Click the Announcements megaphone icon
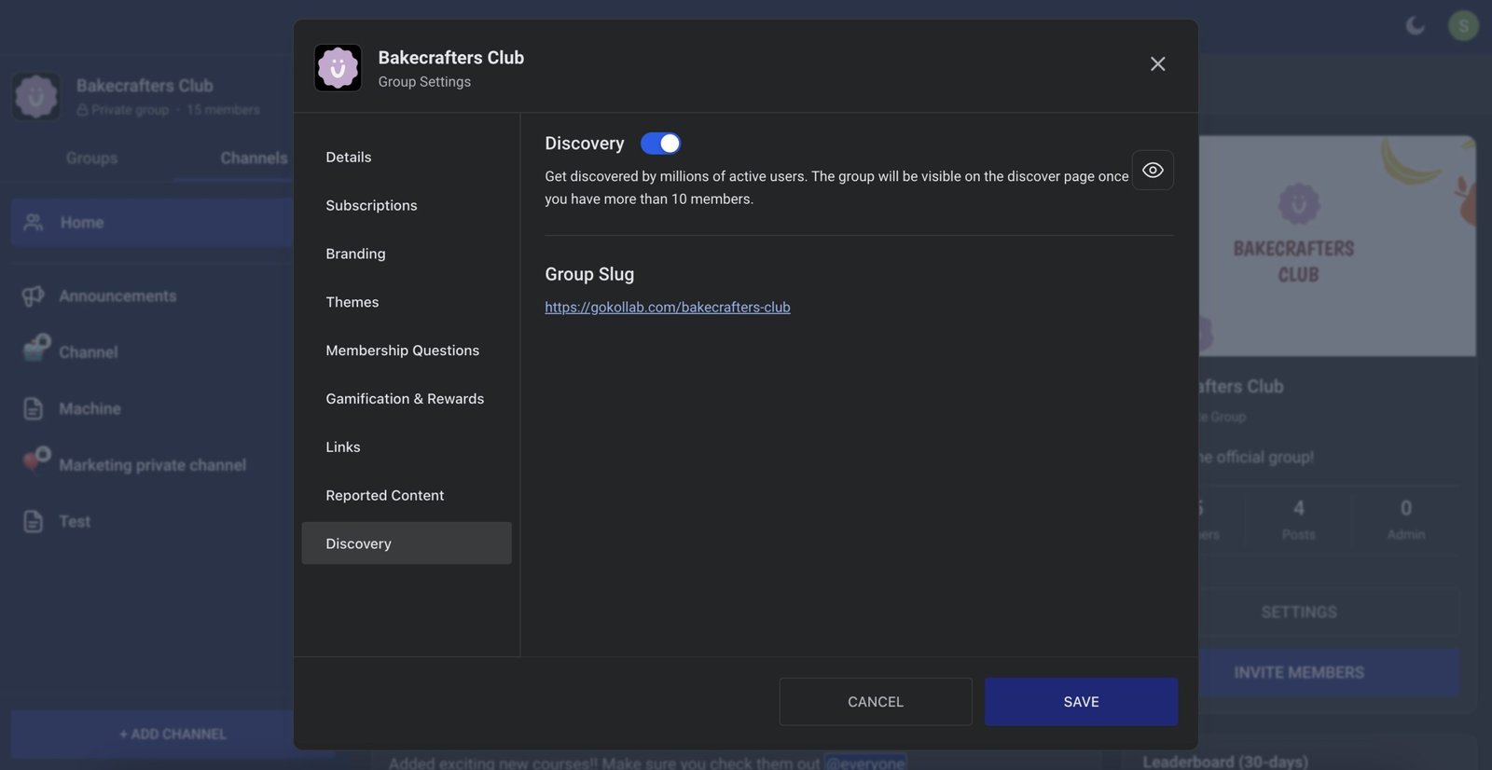The image size is (1492, 770). pos(34,296)
